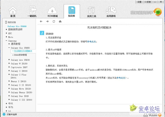
Task: Collapse the Samsung tree node
Action: pos(6,41)
